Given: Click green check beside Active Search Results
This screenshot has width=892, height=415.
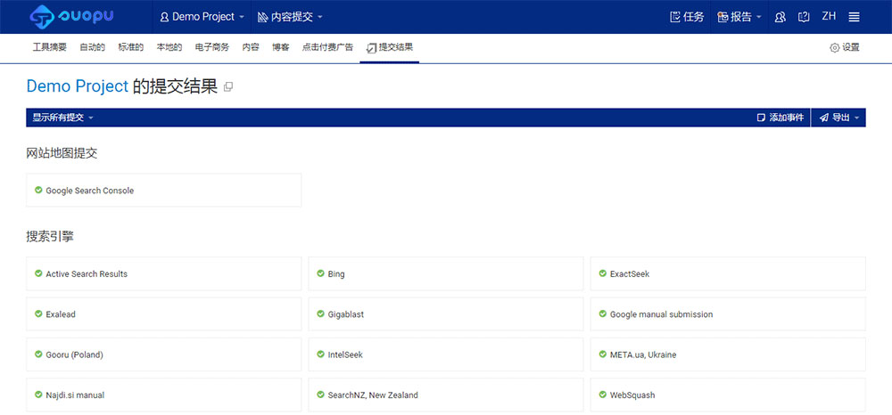Looking at the screenshot, I should click(38, 273).
